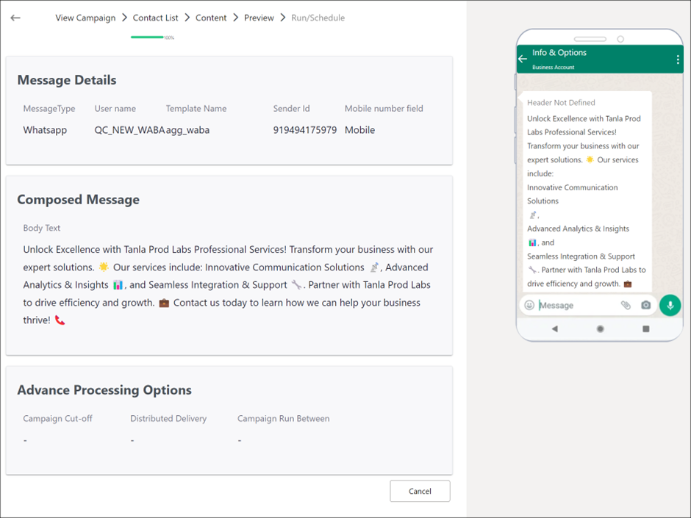Open the Contact List breadcrumb step
The height and width of the screenshot is (518, 691).
[156, 18]
